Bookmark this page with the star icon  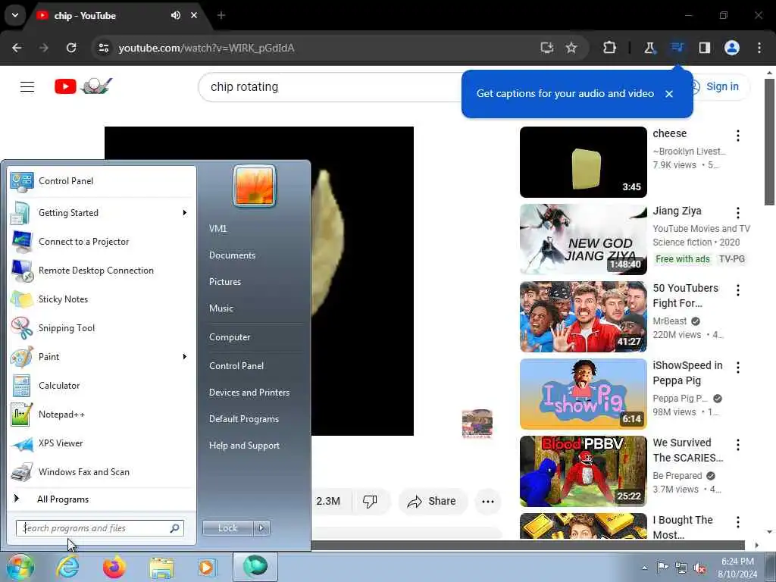click(571, 48)
